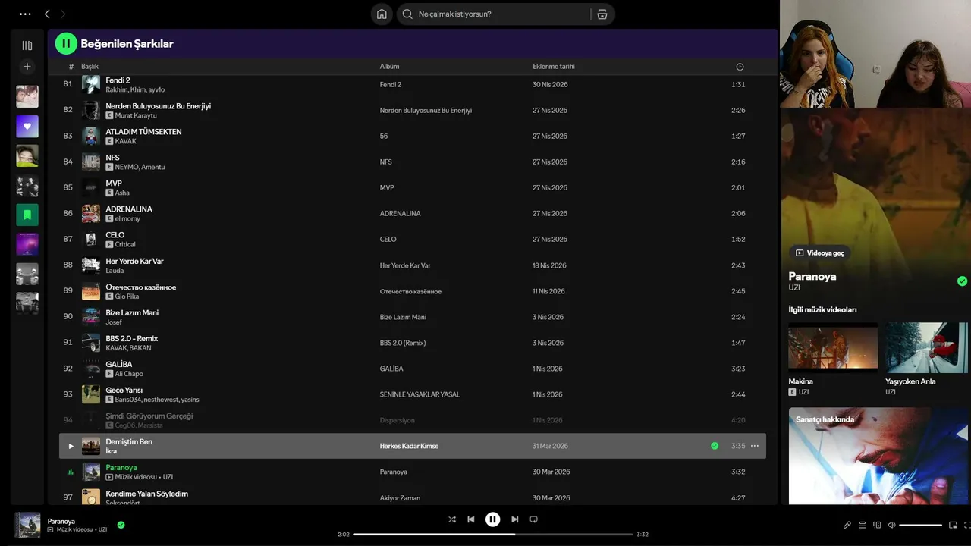Pause playback in bottom player bar
This screenshot has height=546, width=971.
(492, 519)
